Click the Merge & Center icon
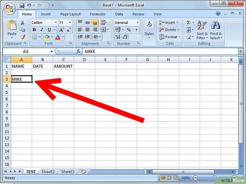The height and width of the screenshot is (184, 246). tap(103, 30)
